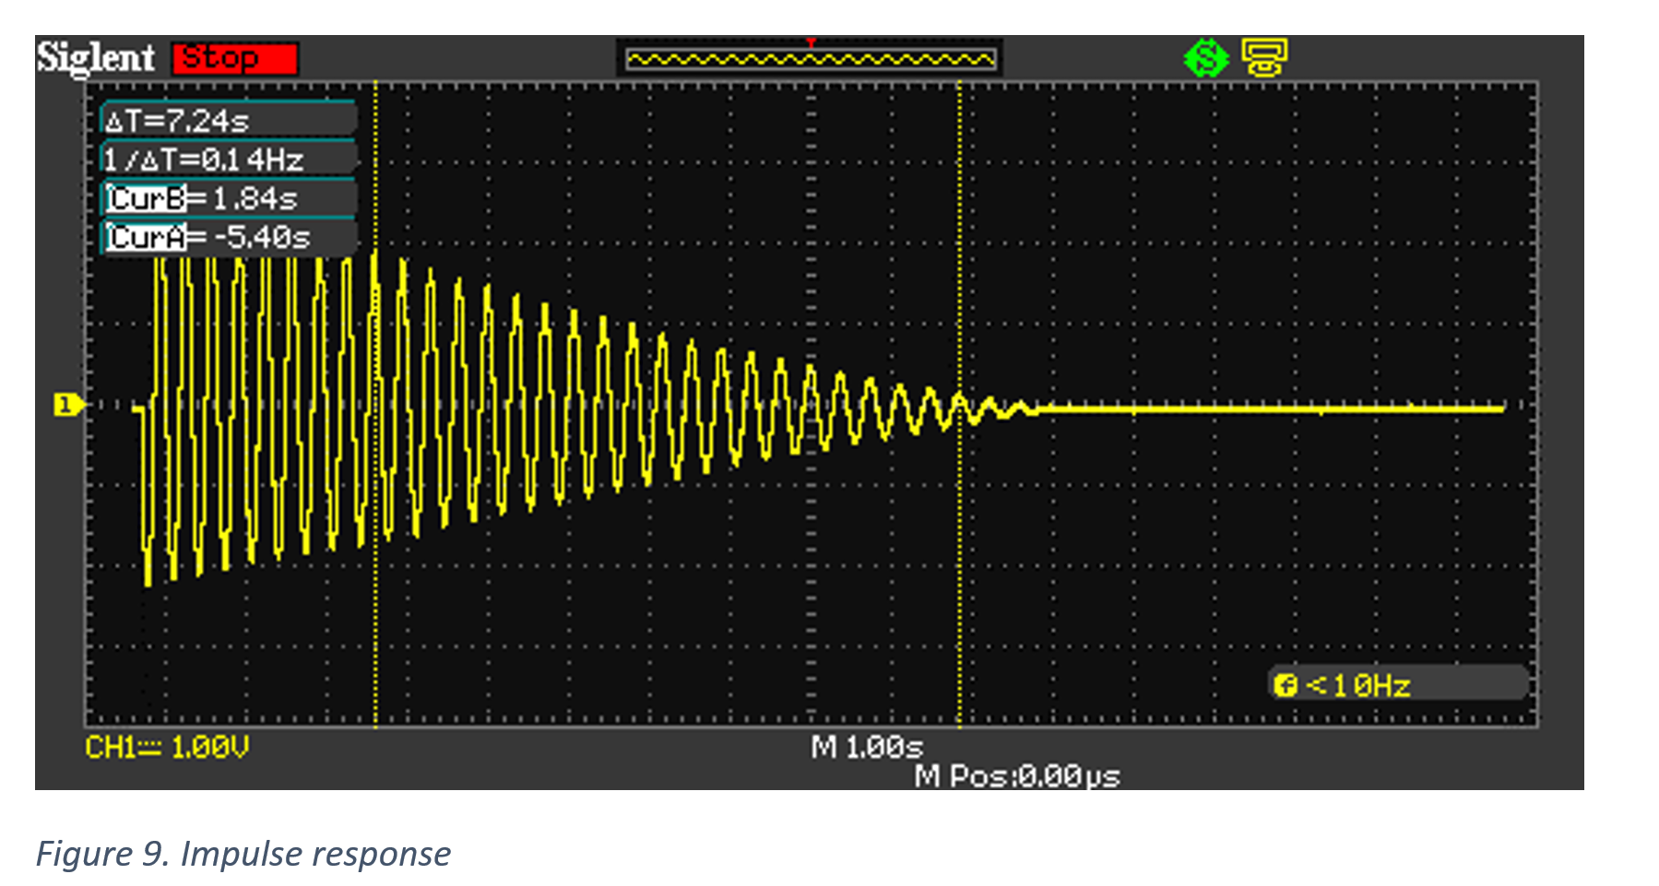
Task: Click the red trigger position marker at top
Action: pos(811,42)
